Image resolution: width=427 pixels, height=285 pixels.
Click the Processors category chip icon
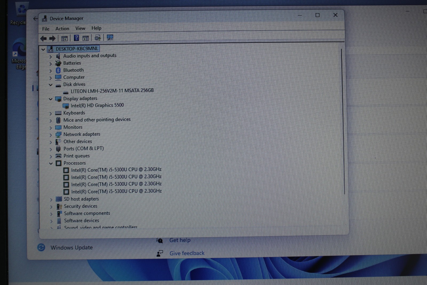[x=58, y=163]
